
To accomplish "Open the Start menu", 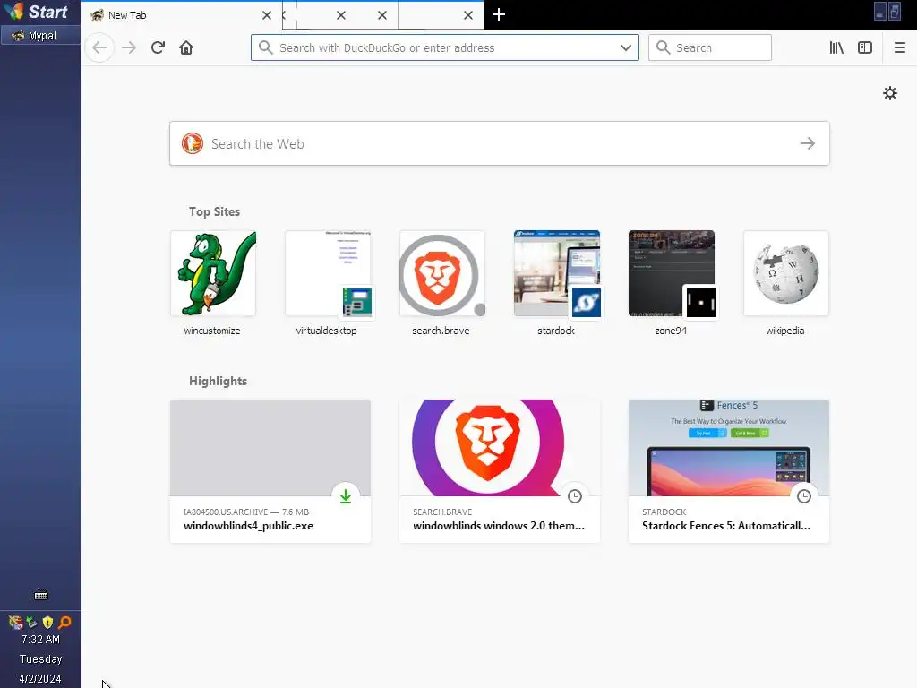I will 36,11.
